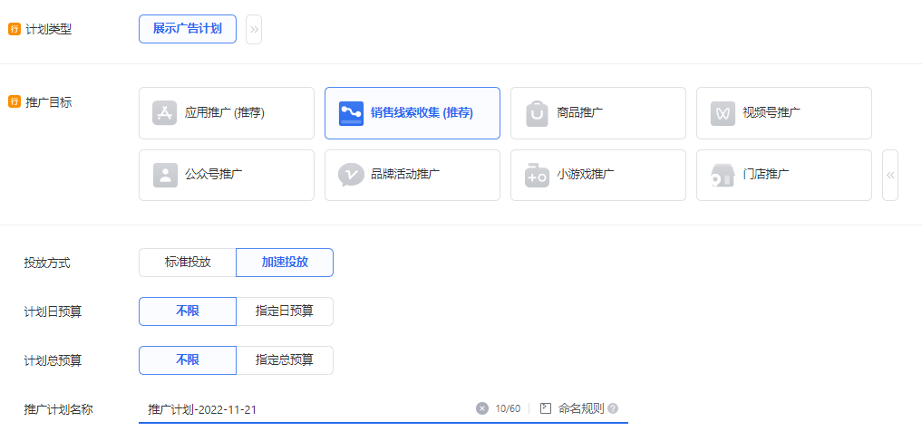Image resolution: width=922 pixels, height=431 pixels.
Task: Open the 命名规则 naming rules link
Action: (x=581, y=408)
